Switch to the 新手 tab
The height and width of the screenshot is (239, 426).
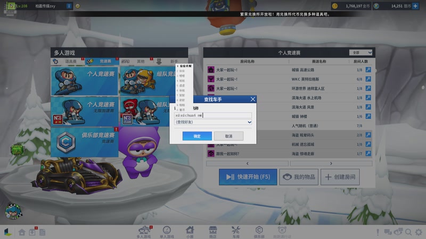[x=171, y=62]
